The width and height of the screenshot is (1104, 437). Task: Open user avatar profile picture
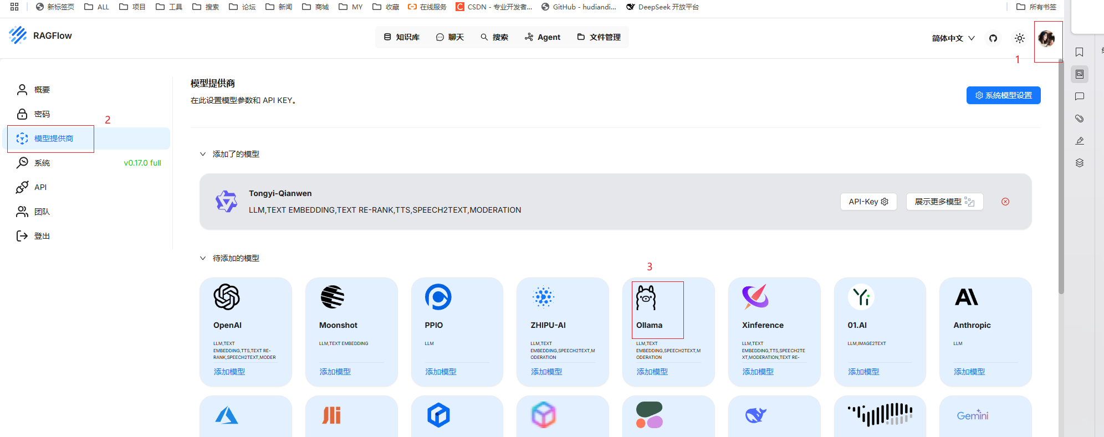[1046, 38]
